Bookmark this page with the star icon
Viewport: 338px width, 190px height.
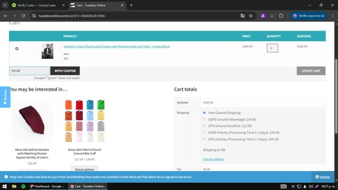point(251,16)
